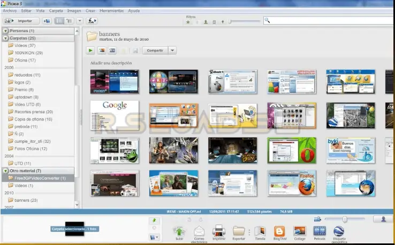Collapse the Otro material (7) section
The image size is (395, 245).
[x=5, y=171]
